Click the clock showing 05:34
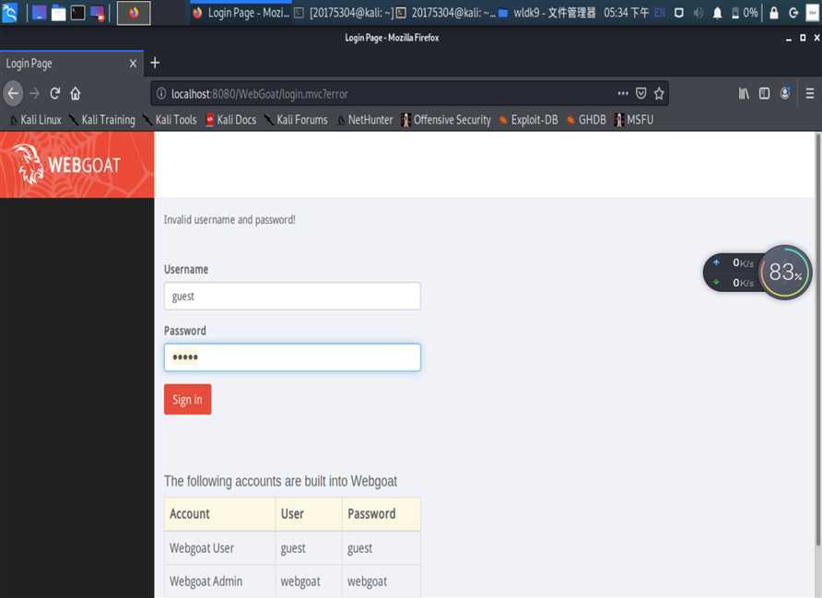The image size is (822, 598). coord(626,13)
